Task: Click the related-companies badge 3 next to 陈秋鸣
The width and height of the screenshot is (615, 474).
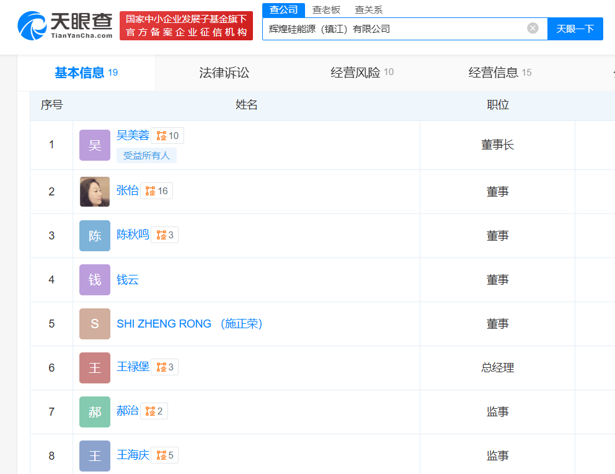Action: (x=165, y=235)
